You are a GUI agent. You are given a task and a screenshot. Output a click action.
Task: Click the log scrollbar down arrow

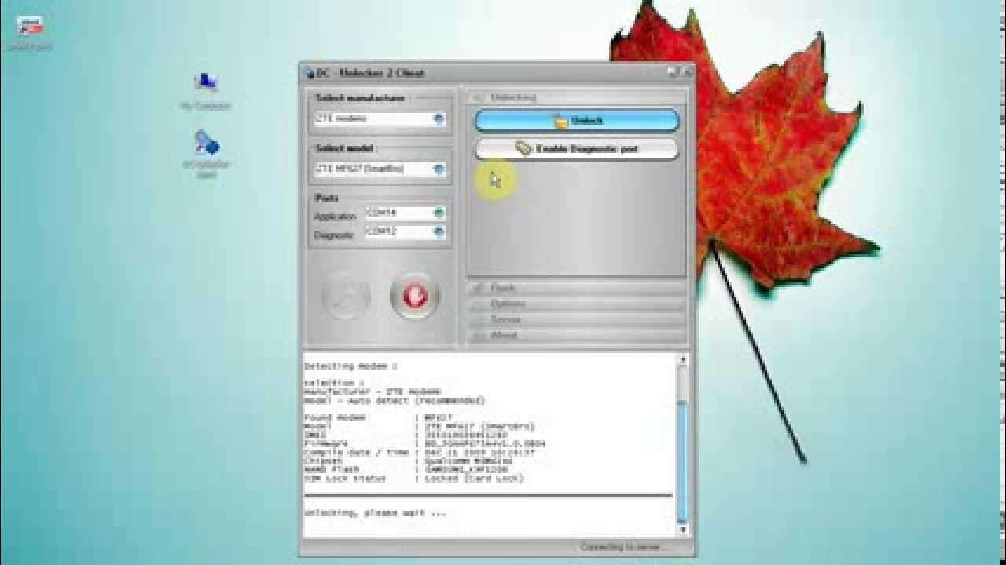(x=682, y=530)
